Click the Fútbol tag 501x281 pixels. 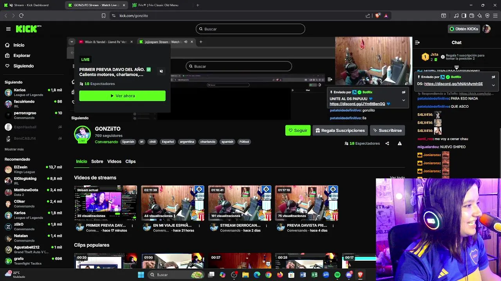click(x=244, y=142)
